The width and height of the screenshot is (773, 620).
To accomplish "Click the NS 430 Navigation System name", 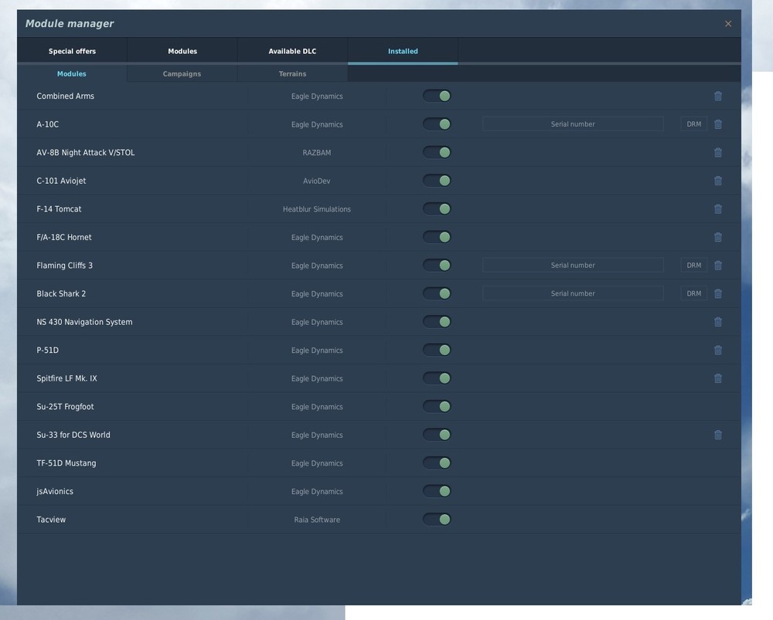I will 84,322.
